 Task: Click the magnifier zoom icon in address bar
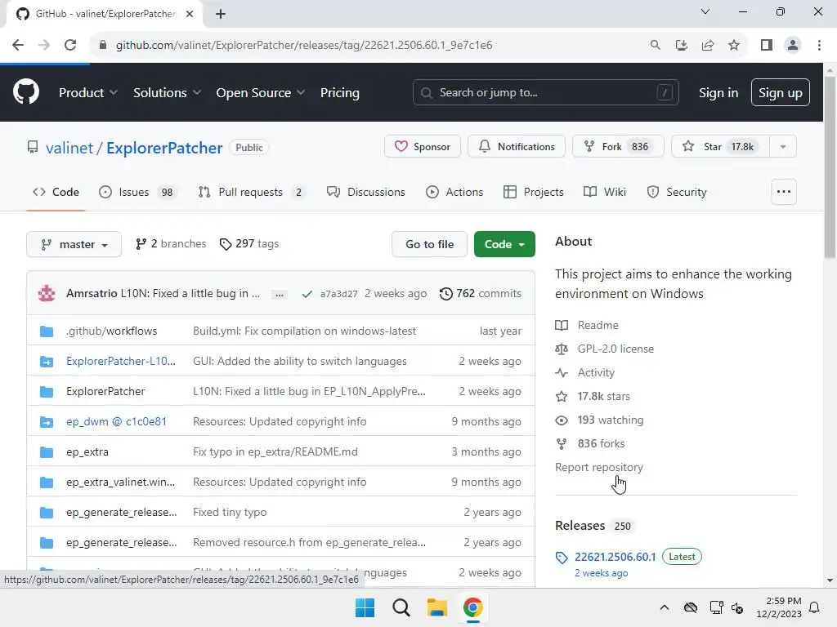(655, 45)
